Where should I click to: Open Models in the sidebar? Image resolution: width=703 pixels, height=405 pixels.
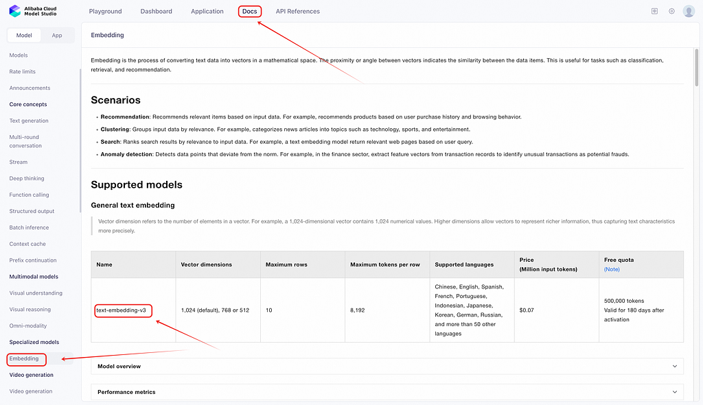[x=19, y=55]
